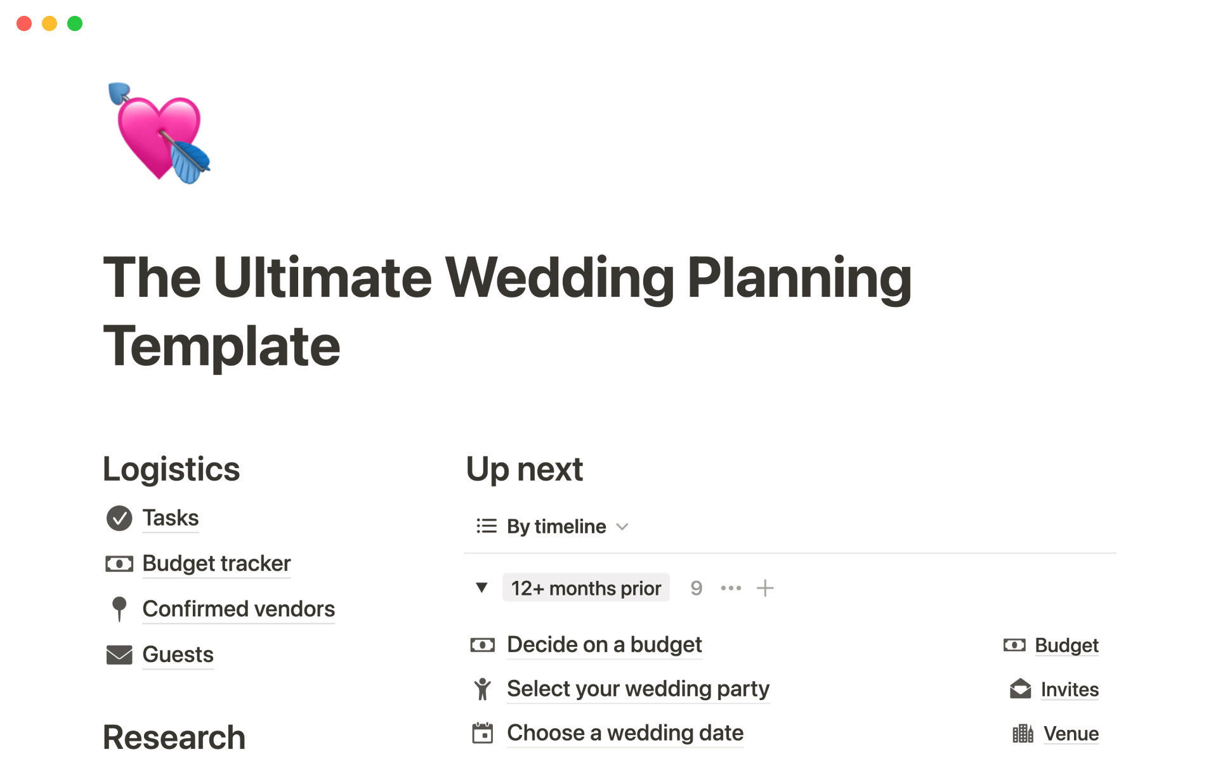Click the Invites label next to Select your wedding party
Viewport: 1218px width, 761px height.
tap(1068, 688)
